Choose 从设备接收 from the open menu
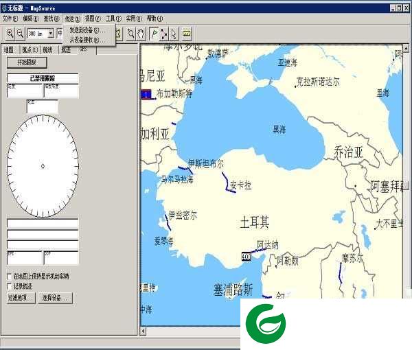This screenshot has height=350, width=412. 89,40
